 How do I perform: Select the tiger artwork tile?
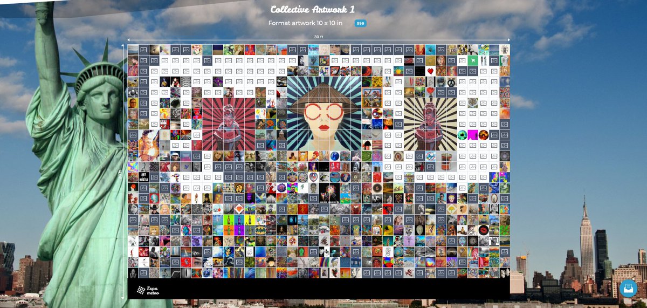pos(473,103)
